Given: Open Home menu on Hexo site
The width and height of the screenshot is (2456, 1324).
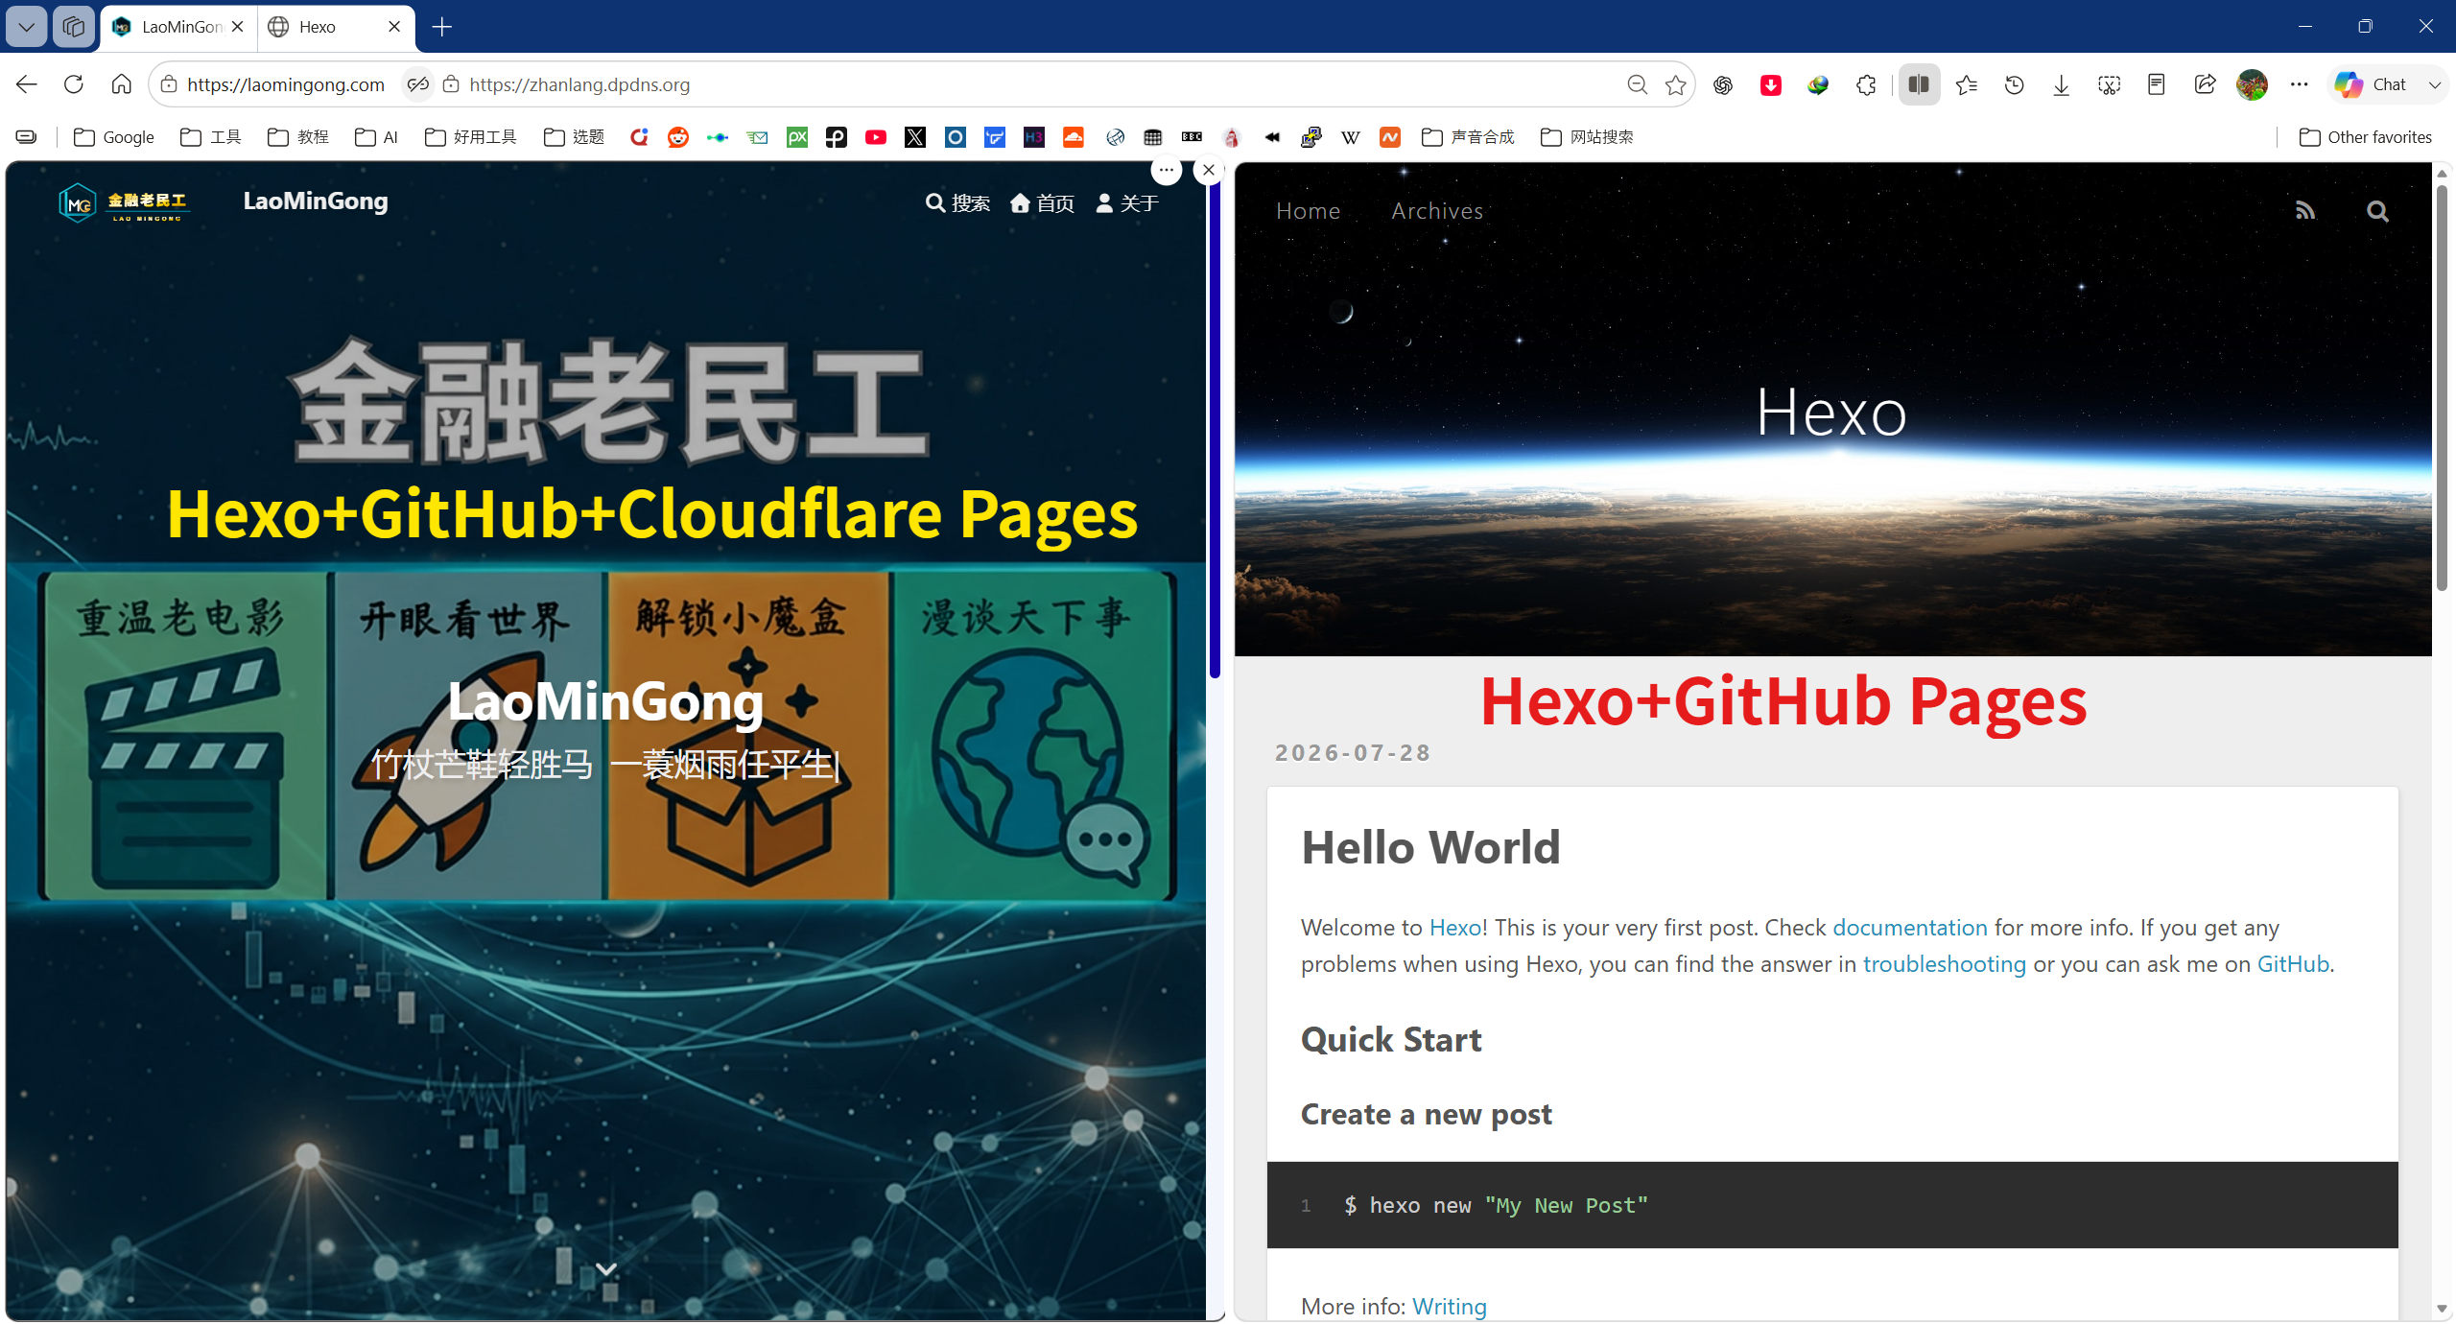Looking at the screenshot, I should pyautogui.click(x=1308, y=211).
